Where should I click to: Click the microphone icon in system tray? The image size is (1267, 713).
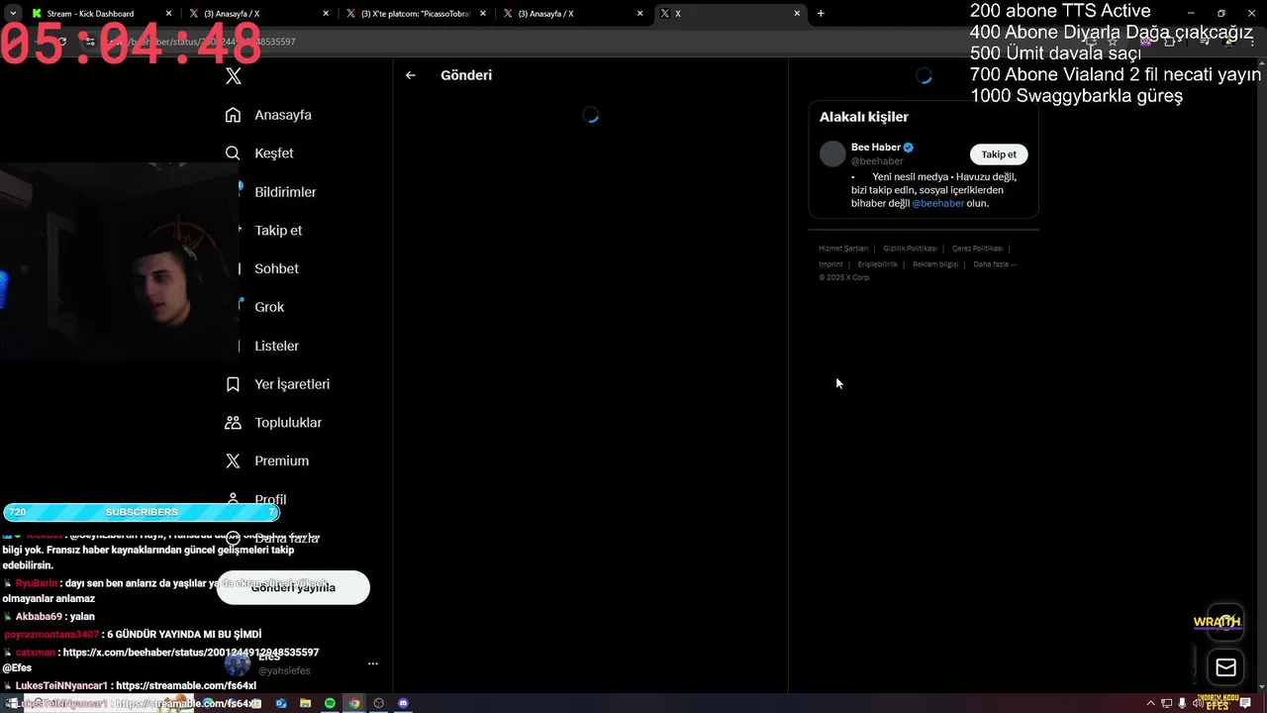click(x=1182, y=703)
